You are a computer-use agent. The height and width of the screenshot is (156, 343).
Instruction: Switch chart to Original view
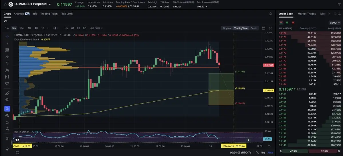click(227, 28)
